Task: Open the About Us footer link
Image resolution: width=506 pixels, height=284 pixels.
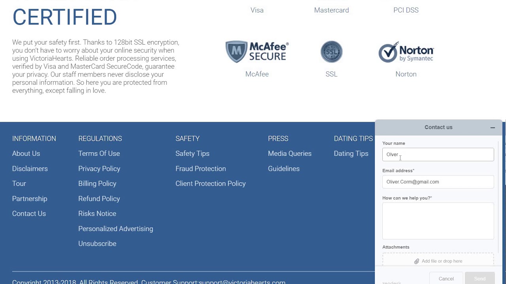Action: (26, 153)
